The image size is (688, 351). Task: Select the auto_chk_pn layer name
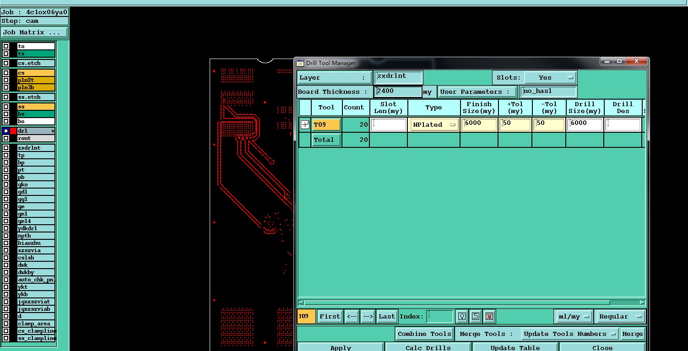click(x=36, y=280)
